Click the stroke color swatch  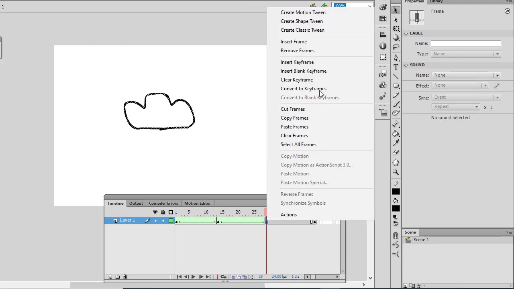396,191
